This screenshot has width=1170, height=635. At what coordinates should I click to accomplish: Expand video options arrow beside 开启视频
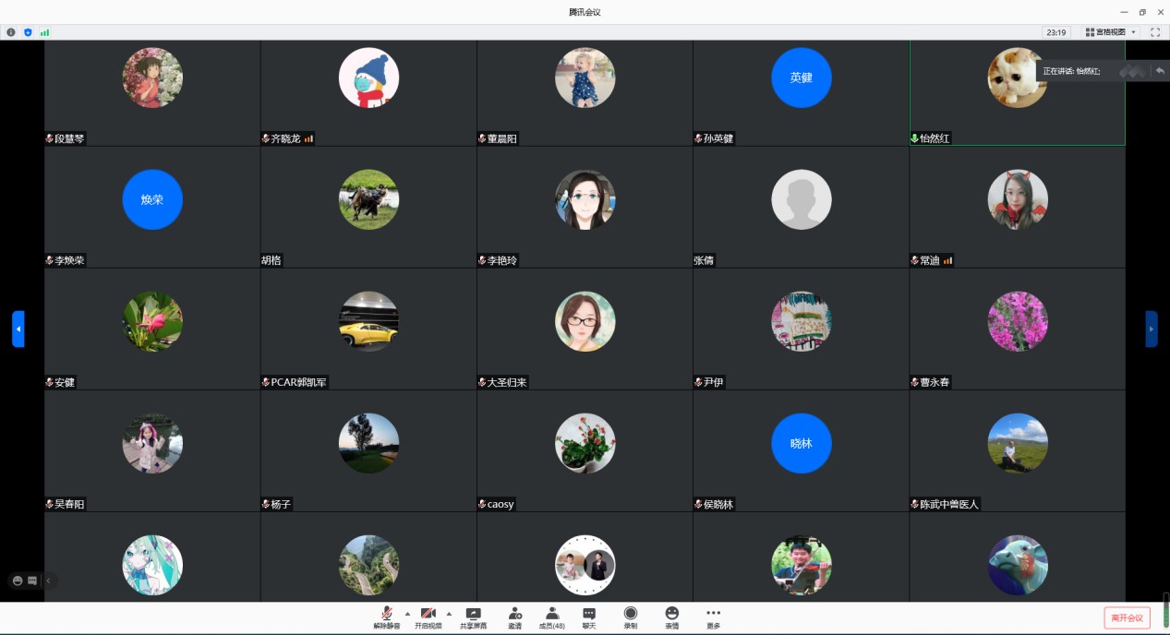coord(449,613)
